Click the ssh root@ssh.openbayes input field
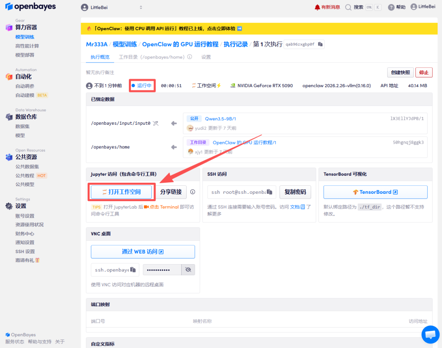 pos(242,192)
